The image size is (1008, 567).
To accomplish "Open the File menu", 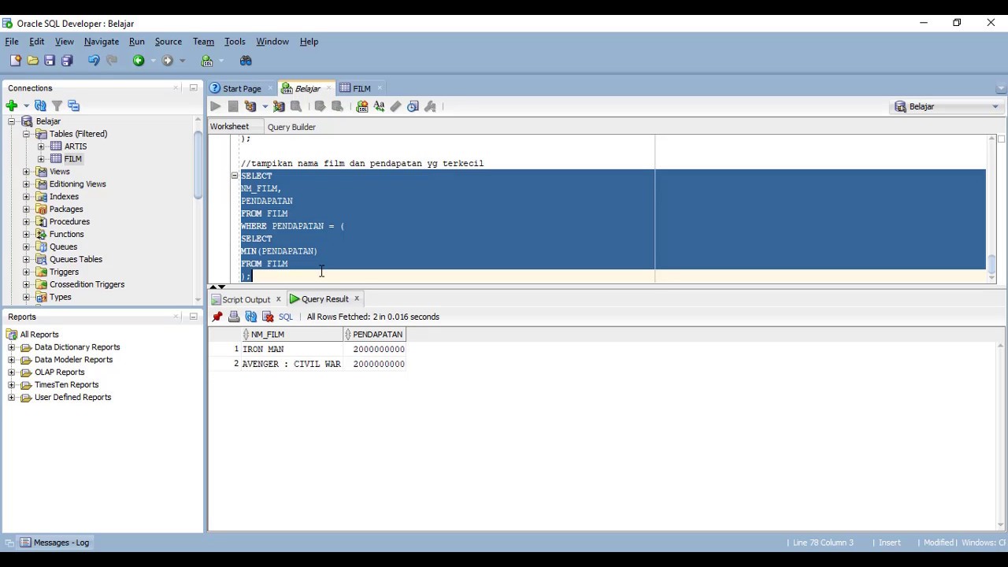I will coord(12,42).
